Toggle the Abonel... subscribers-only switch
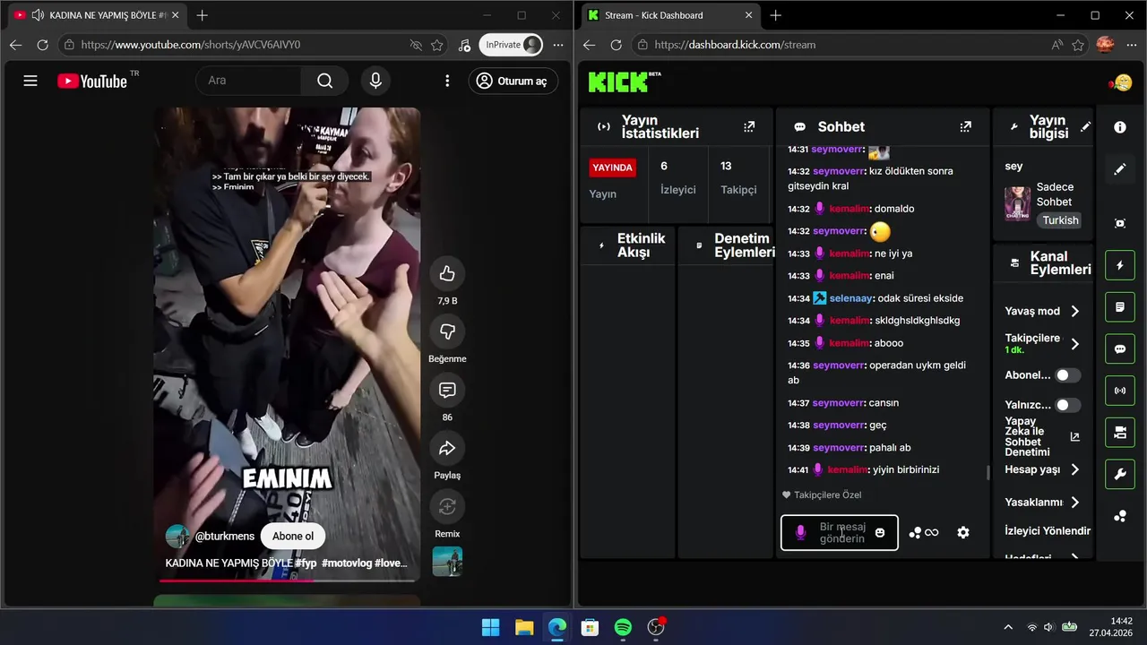Screen dimensions: 1147x645 pyautogui.click(x=1067, y=375)
